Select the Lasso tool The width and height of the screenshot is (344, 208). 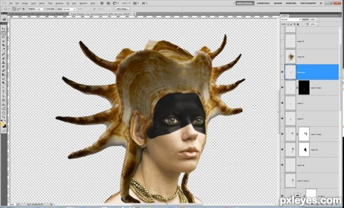pyautogui.click(x=4, y=37)
